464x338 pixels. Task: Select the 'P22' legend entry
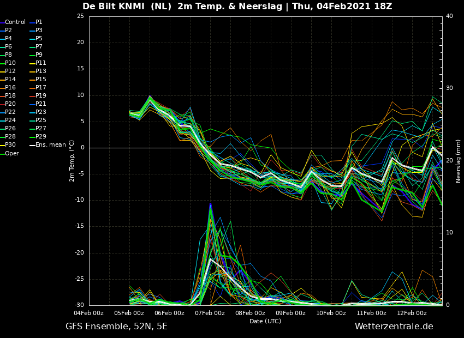point(8,112)
